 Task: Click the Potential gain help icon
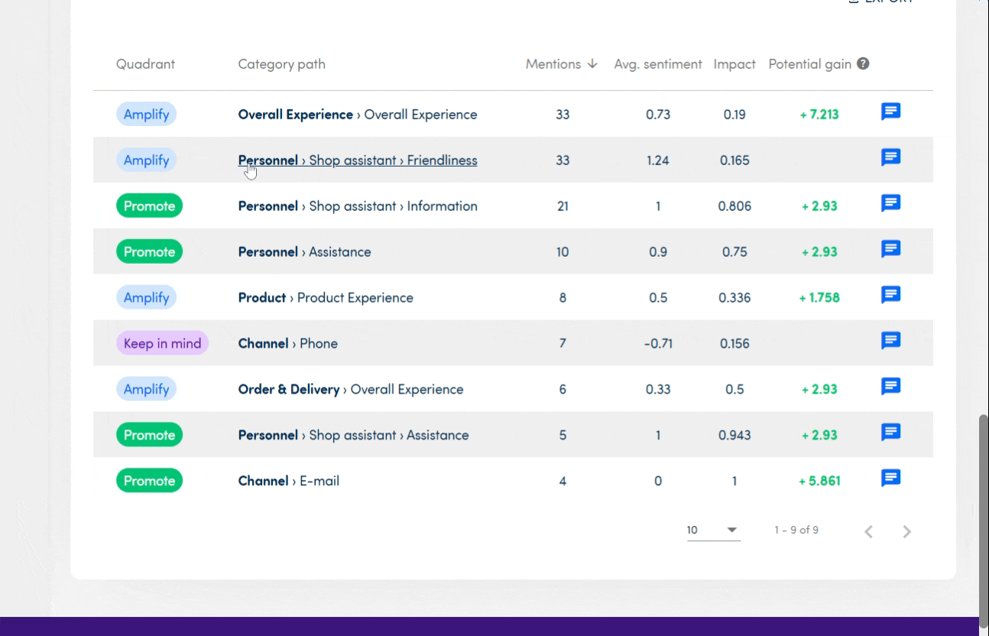(x=863, y=64)
